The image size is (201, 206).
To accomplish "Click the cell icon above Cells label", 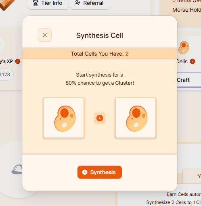I will click(184, 48).
